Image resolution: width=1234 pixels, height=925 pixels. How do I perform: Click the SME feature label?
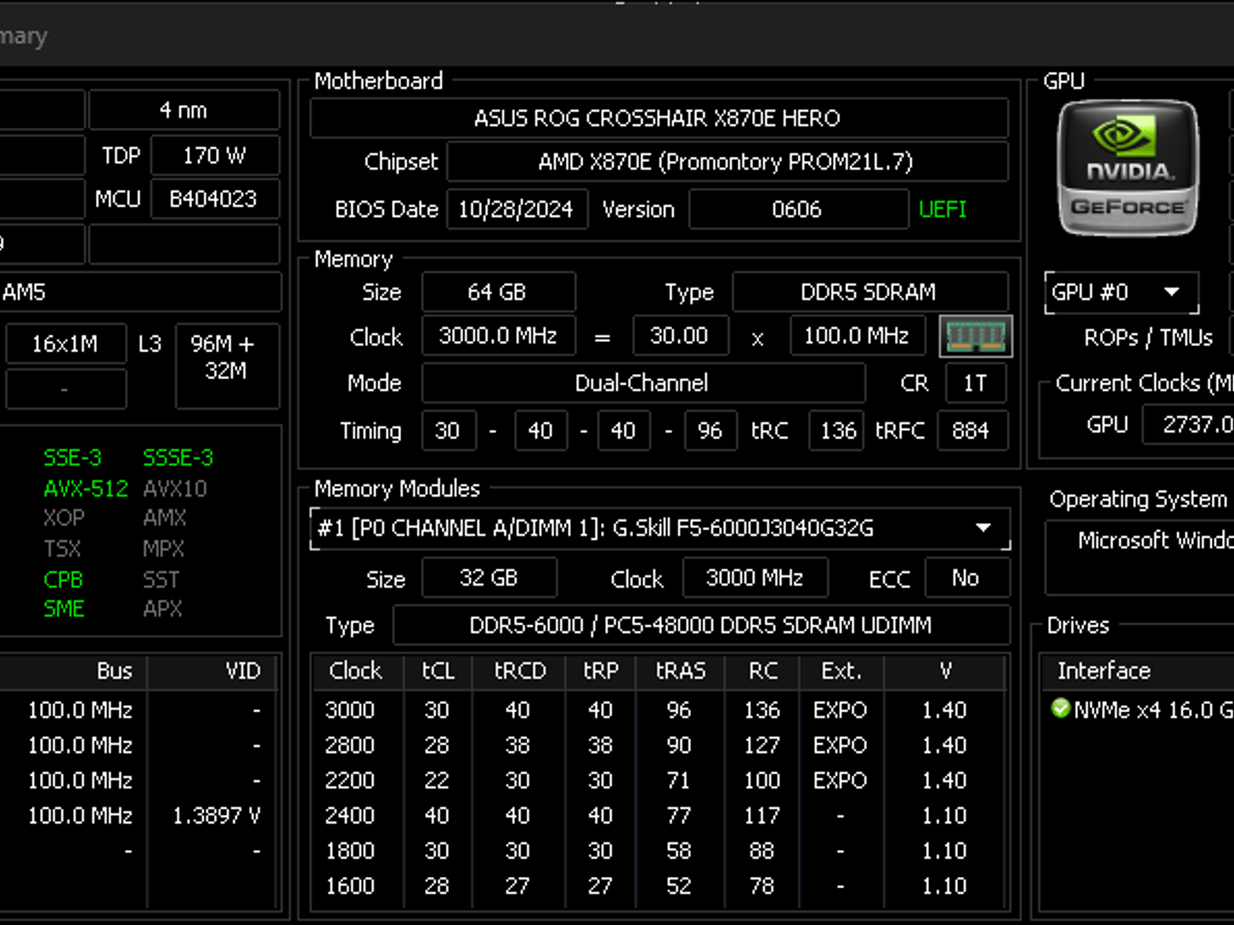pos(64,609)
